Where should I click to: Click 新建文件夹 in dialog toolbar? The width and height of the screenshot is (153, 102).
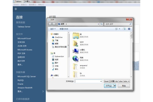click(x=64, y=29)
